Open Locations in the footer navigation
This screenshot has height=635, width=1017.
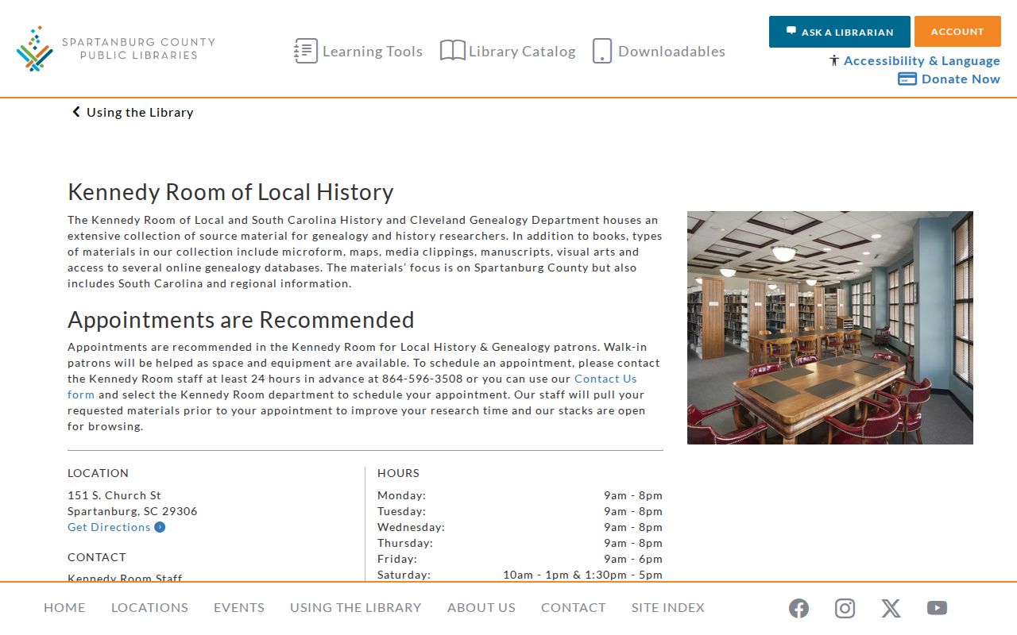[149, 607]
